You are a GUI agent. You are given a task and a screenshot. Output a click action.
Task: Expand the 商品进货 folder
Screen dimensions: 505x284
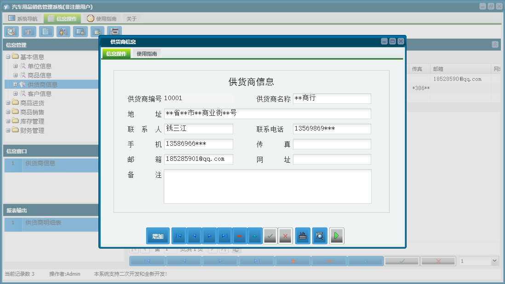(8, 103)
